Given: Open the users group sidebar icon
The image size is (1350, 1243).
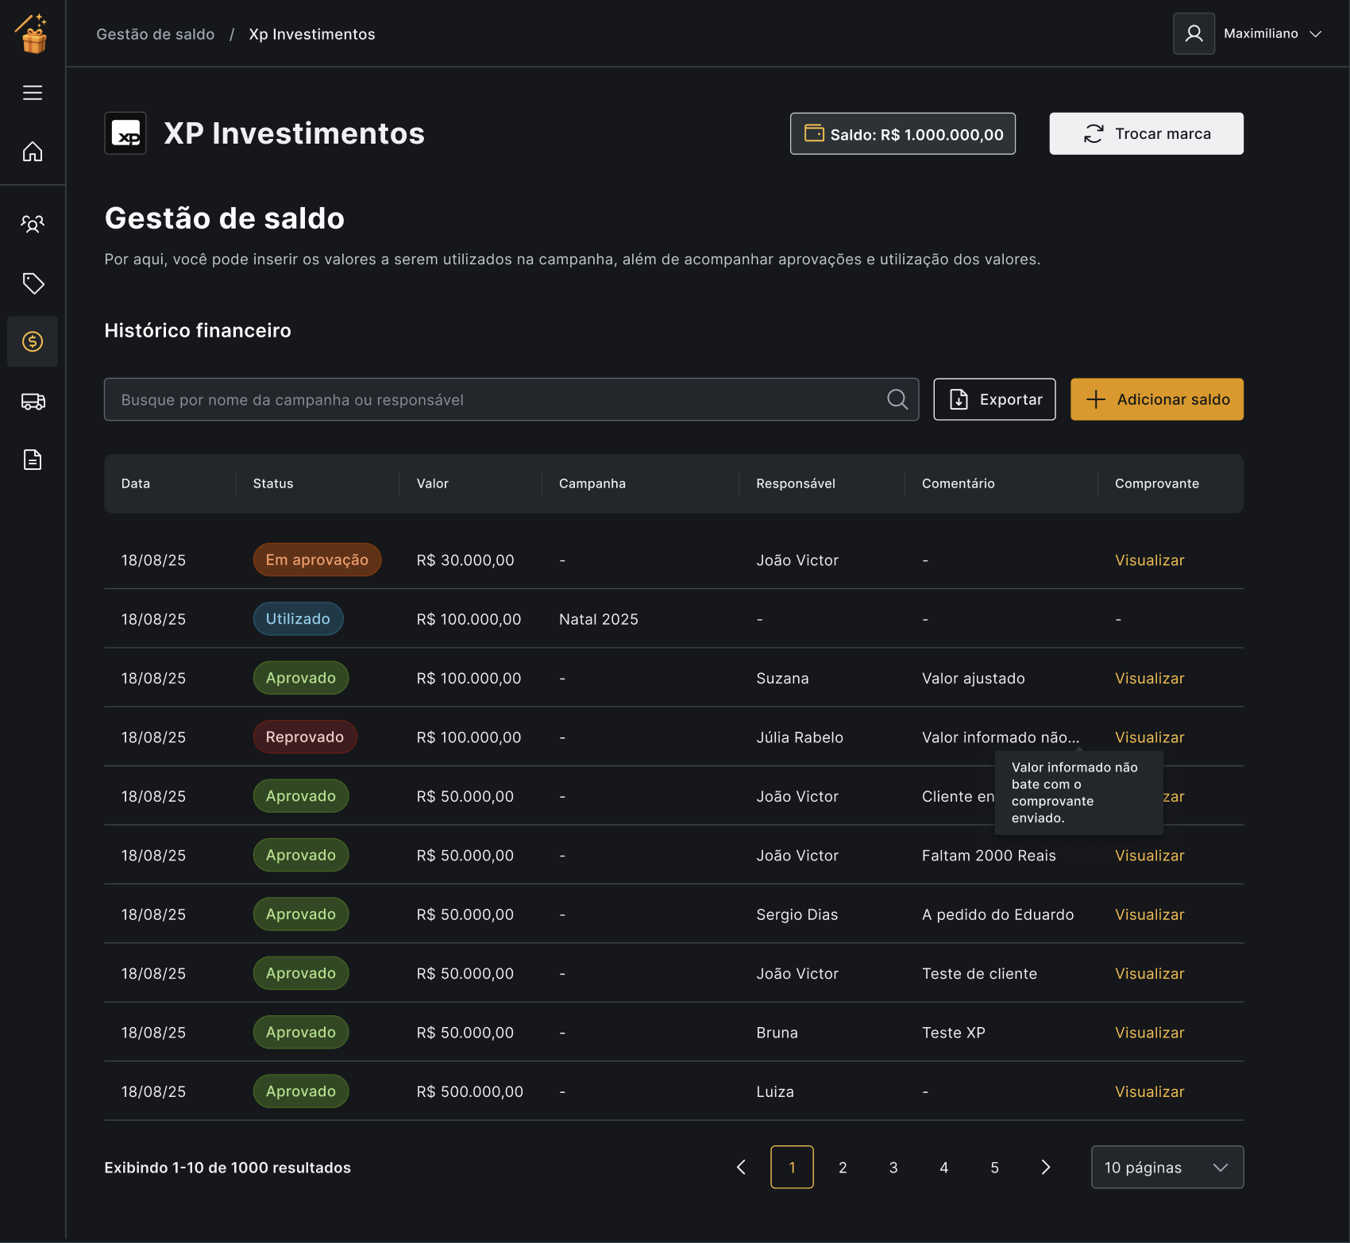Looking at the screenshot, I should [x=33, y=224].
